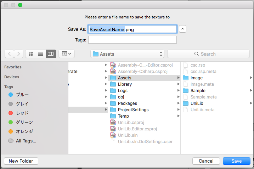Select the Image folder
The height and width of the screenshot is (169, 254).
217,78
